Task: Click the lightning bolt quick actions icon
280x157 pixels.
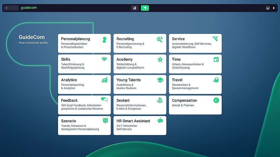Action: (x=274, y=8)
